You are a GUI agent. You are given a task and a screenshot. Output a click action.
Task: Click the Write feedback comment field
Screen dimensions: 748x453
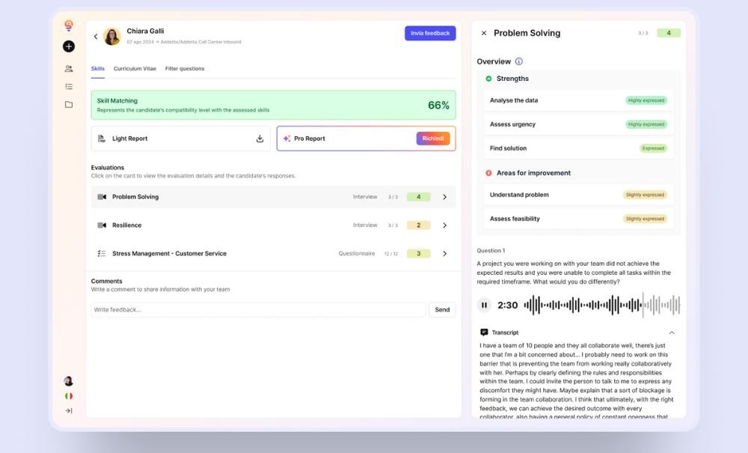click(258, 309)
